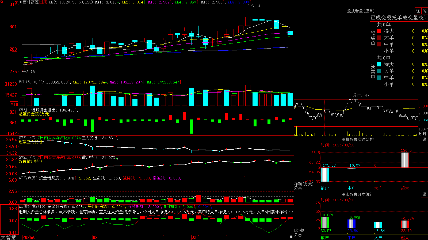Click the 强势线: 3.000 label
Image resolution: width=428 pixels, height=240 pixels.
[137, 178]
